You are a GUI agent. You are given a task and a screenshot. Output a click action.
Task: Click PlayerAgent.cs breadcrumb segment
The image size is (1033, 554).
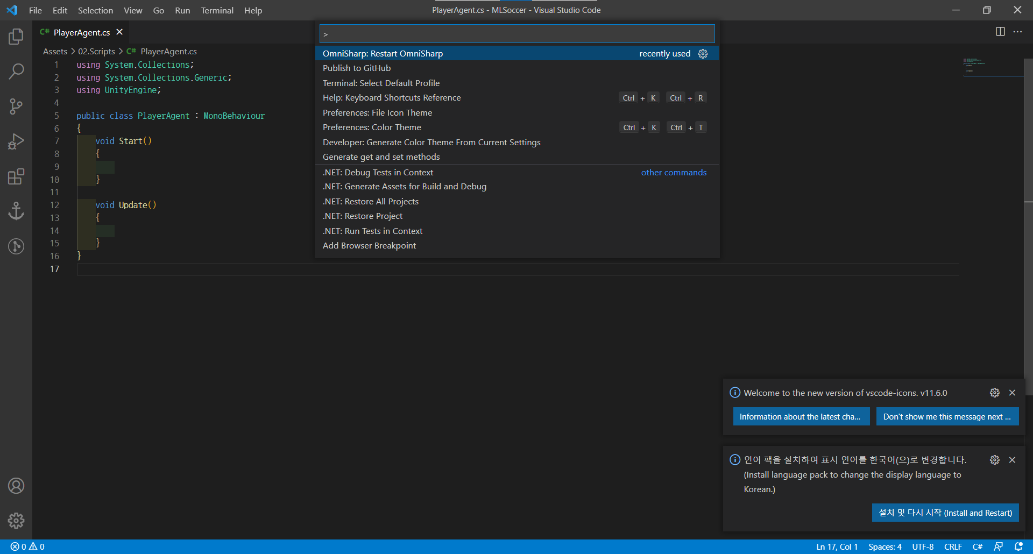coord(162,51)
